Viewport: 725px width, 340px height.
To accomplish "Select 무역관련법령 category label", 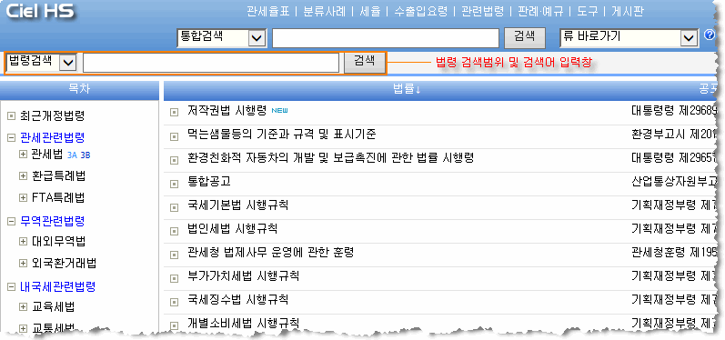I will click(52, 221).
